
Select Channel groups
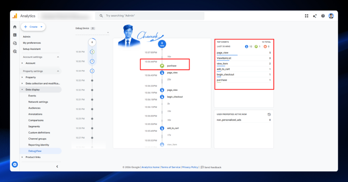[37, 139]
